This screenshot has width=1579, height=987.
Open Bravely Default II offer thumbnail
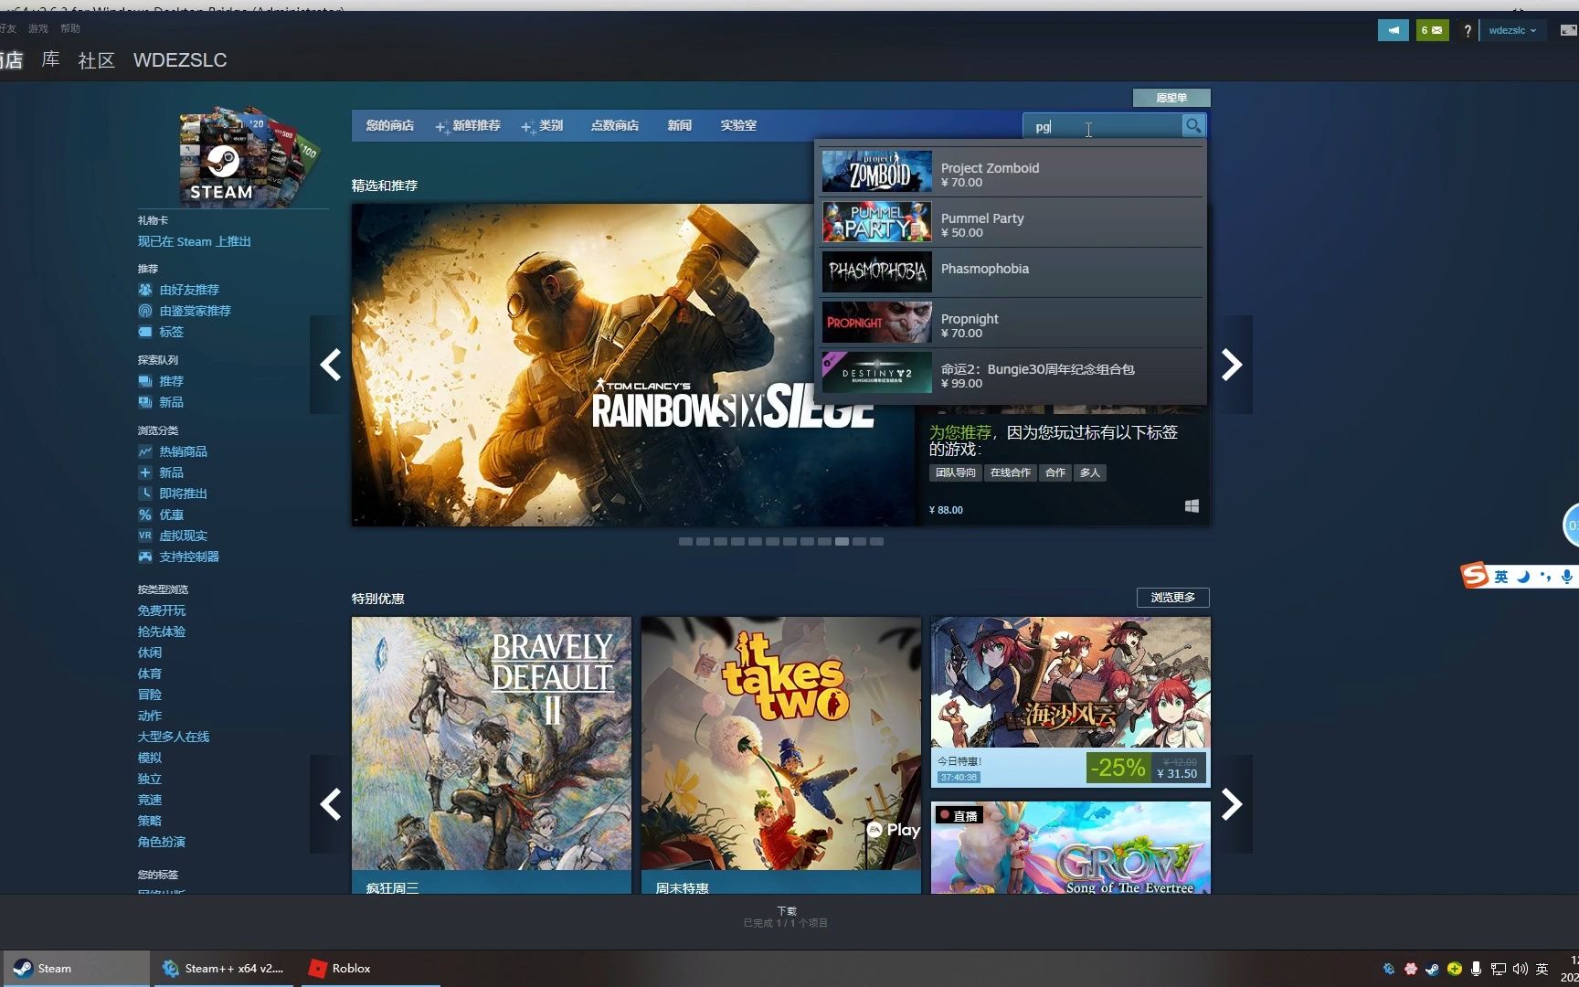coord(492,743)
